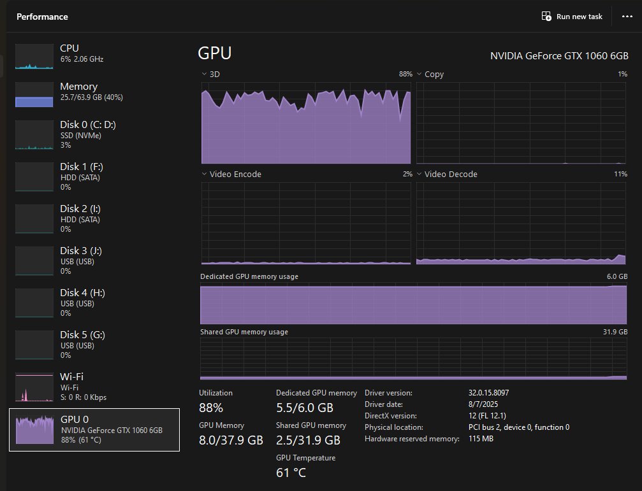Image resolution: width=642 pixels, height=491 pixels.
Task: Select Disk 5 (G:) in the sidebar
Action: 94,345
